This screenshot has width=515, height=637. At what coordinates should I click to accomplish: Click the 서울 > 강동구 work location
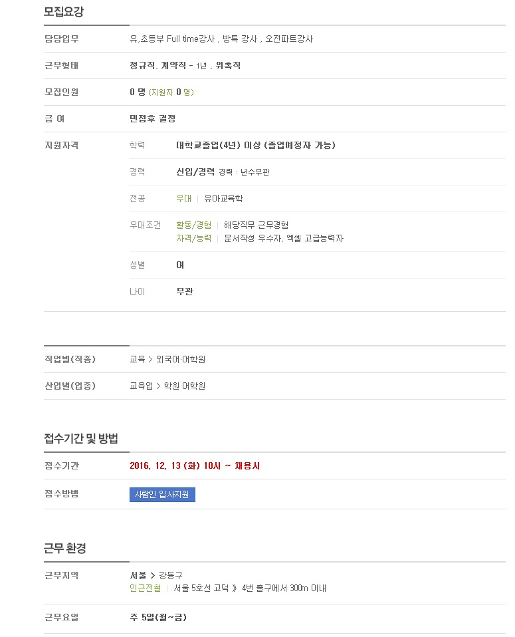tap(156, 575)
